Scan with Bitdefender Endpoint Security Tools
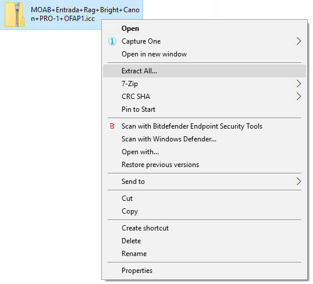Viewport: 313px width, 284px height. (x=204, y=126)
